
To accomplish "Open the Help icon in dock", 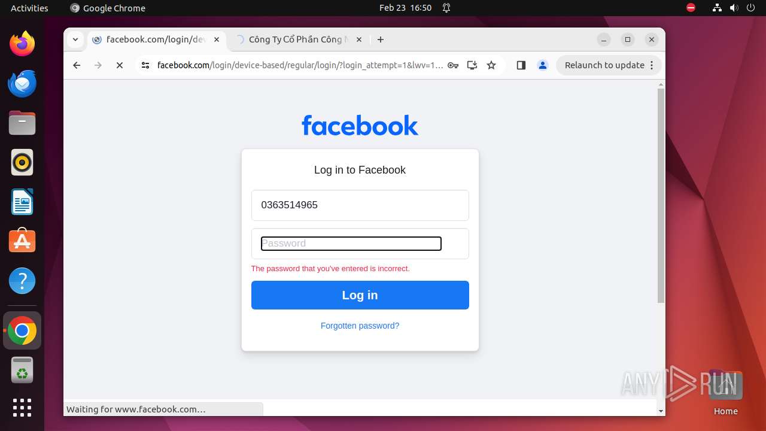I will tap(22, 281).
